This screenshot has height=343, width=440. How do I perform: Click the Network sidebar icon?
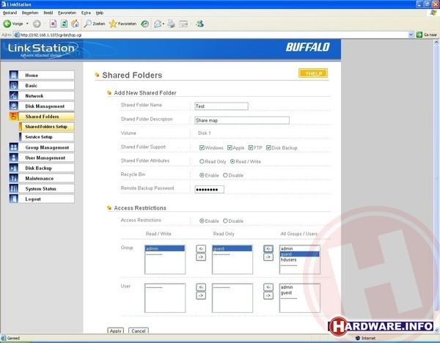pos(14,95)
